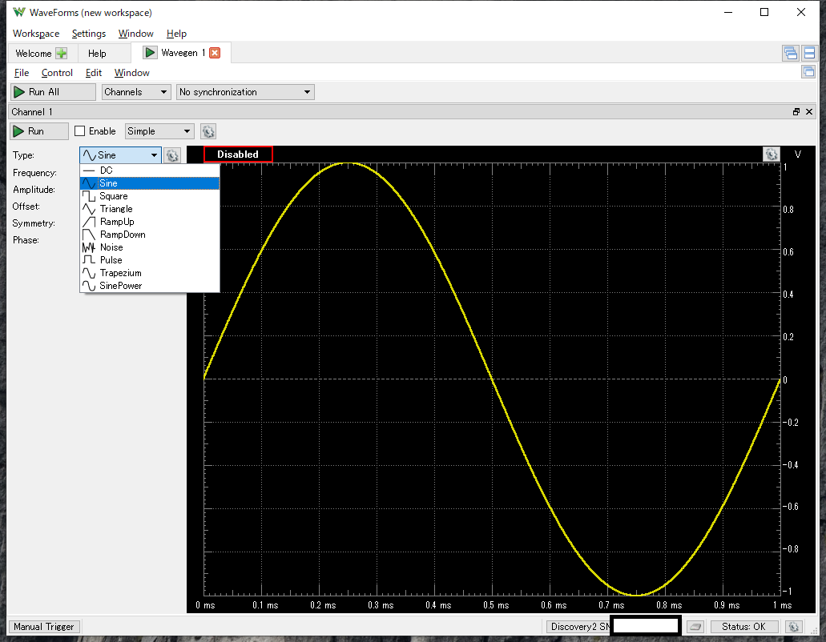Select DC waveform type from list
This screenshot has height=642, width=826.
point(150,171)
